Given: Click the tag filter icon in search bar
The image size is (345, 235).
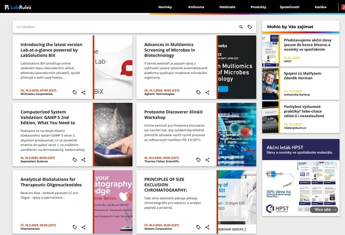Looking at the screenshot, I should (x=250, y=27).
